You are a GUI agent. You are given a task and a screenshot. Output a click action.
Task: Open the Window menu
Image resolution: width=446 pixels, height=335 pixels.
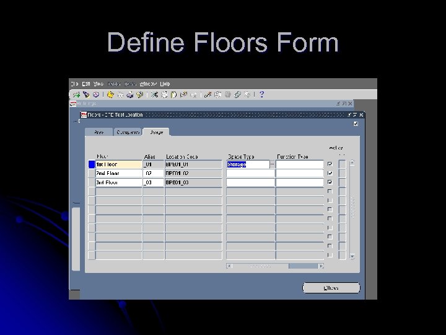click(x=148, y=84)
